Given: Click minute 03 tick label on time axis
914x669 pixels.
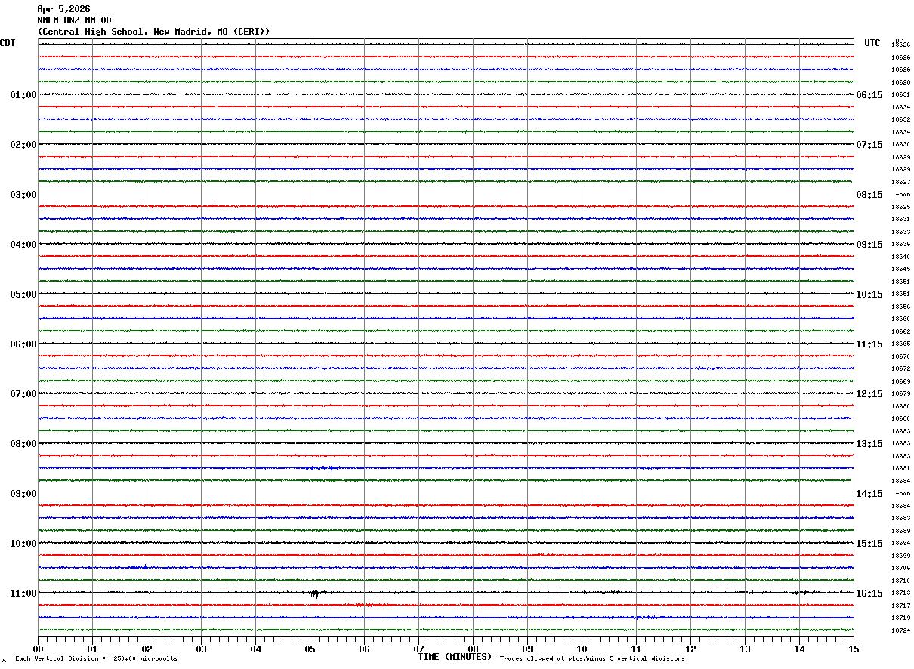Looking at the screenshot, I should click(x=201, y=649).
